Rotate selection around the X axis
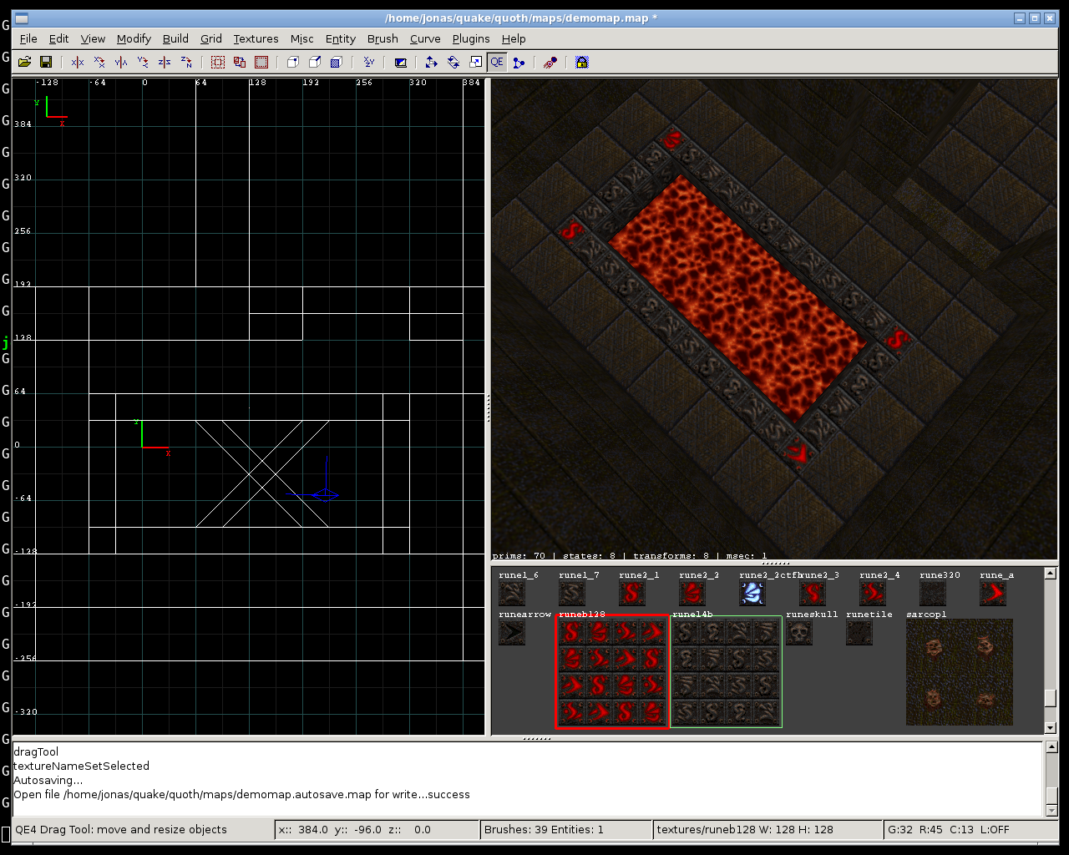This screenshot has height=855, width=1069. click(x=99, y=62)
